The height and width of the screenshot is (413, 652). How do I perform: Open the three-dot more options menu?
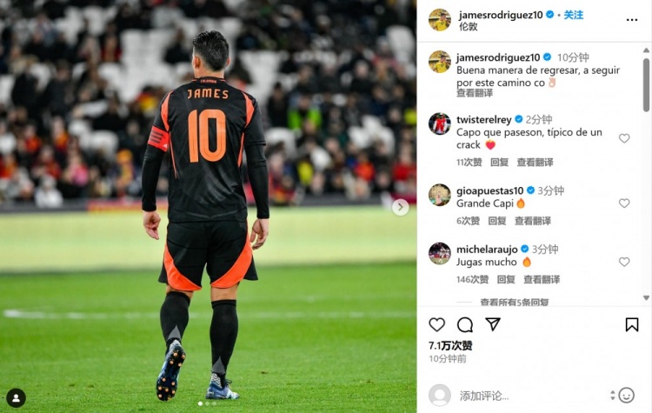tap(632, 20)
